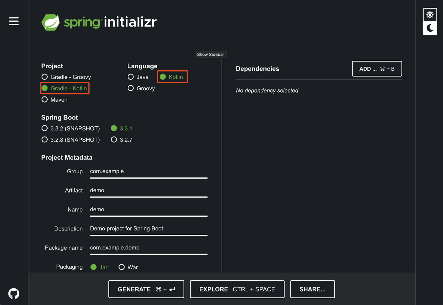Select Gradle - Kotlin project type
Image resolution: width=443 pixels, height=305 pixels.
(64, 88)
